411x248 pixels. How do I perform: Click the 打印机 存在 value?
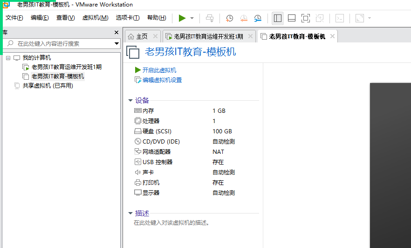pyautogui.click(x=218, y=182)
